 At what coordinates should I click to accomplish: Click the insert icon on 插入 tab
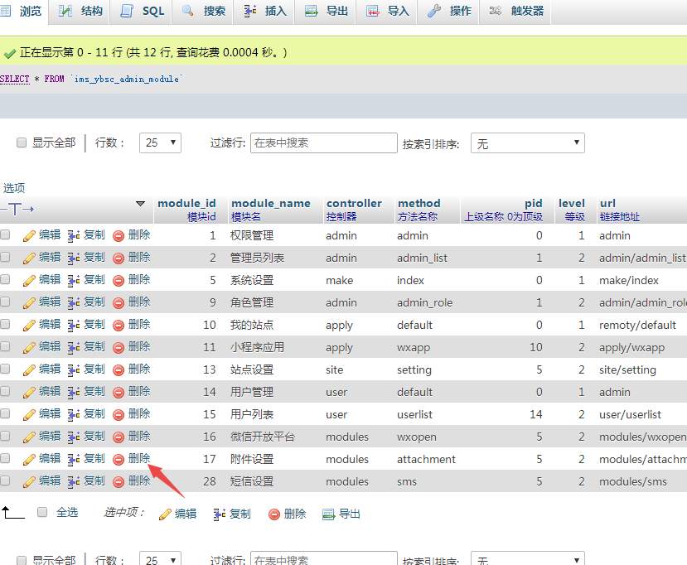(x=250, y=11)
